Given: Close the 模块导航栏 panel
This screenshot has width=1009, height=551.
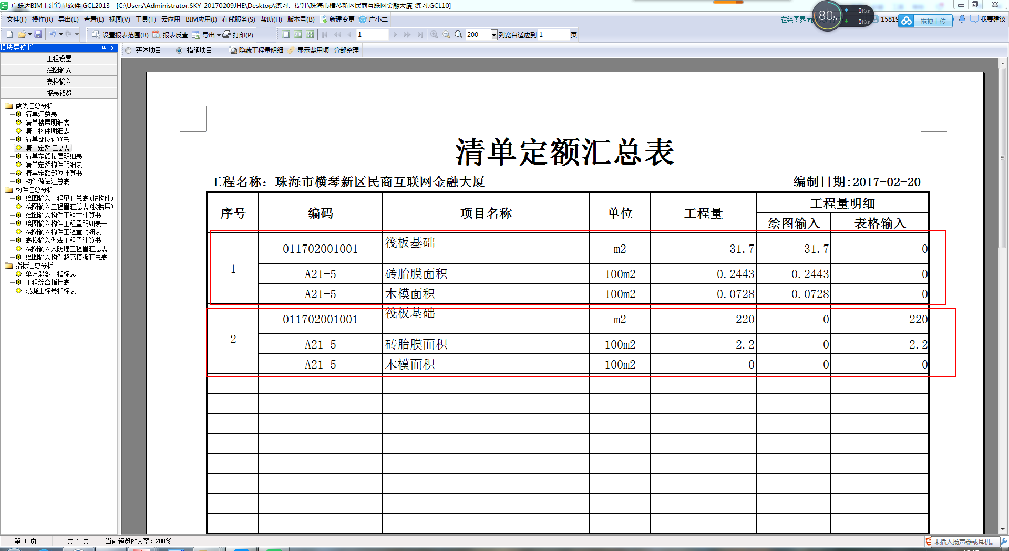Looking at the screenshot, I should [x=113, y=48].
